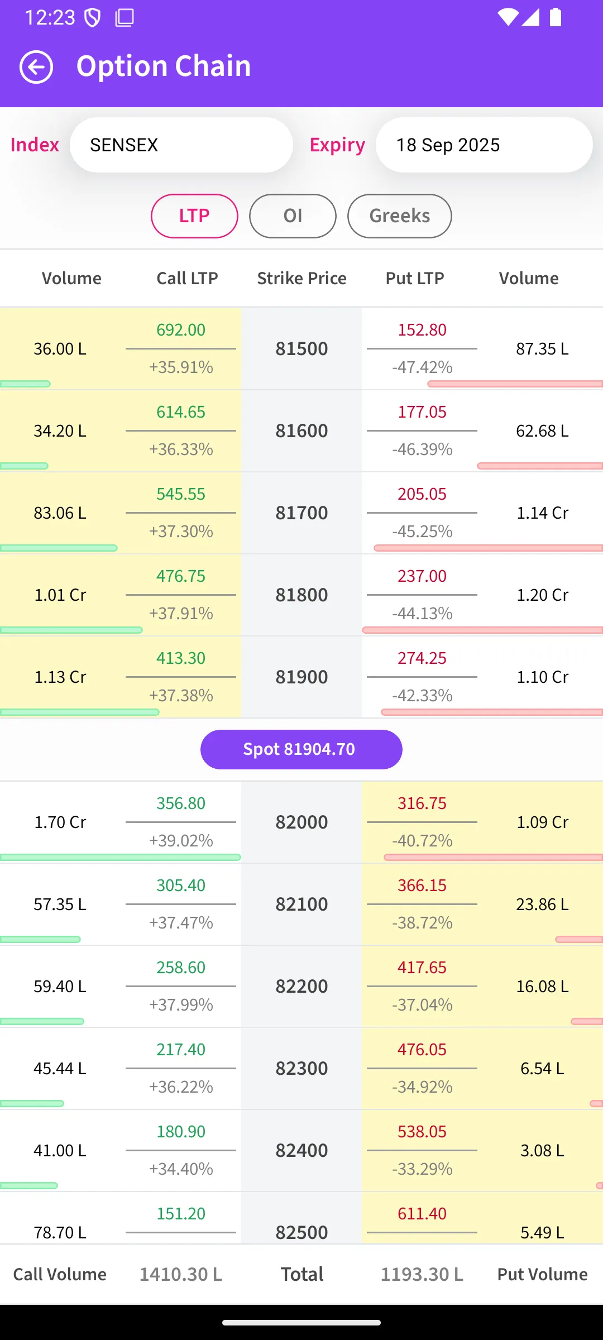Open the 18 Sep 2025 expiry dropdown

pos(484,145)
